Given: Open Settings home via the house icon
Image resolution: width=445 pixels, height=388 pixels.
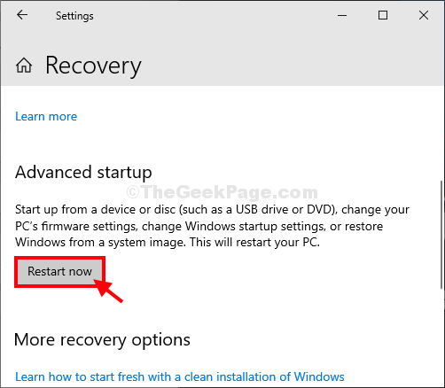Looking at the screenshot, I should tap(24, 66).
